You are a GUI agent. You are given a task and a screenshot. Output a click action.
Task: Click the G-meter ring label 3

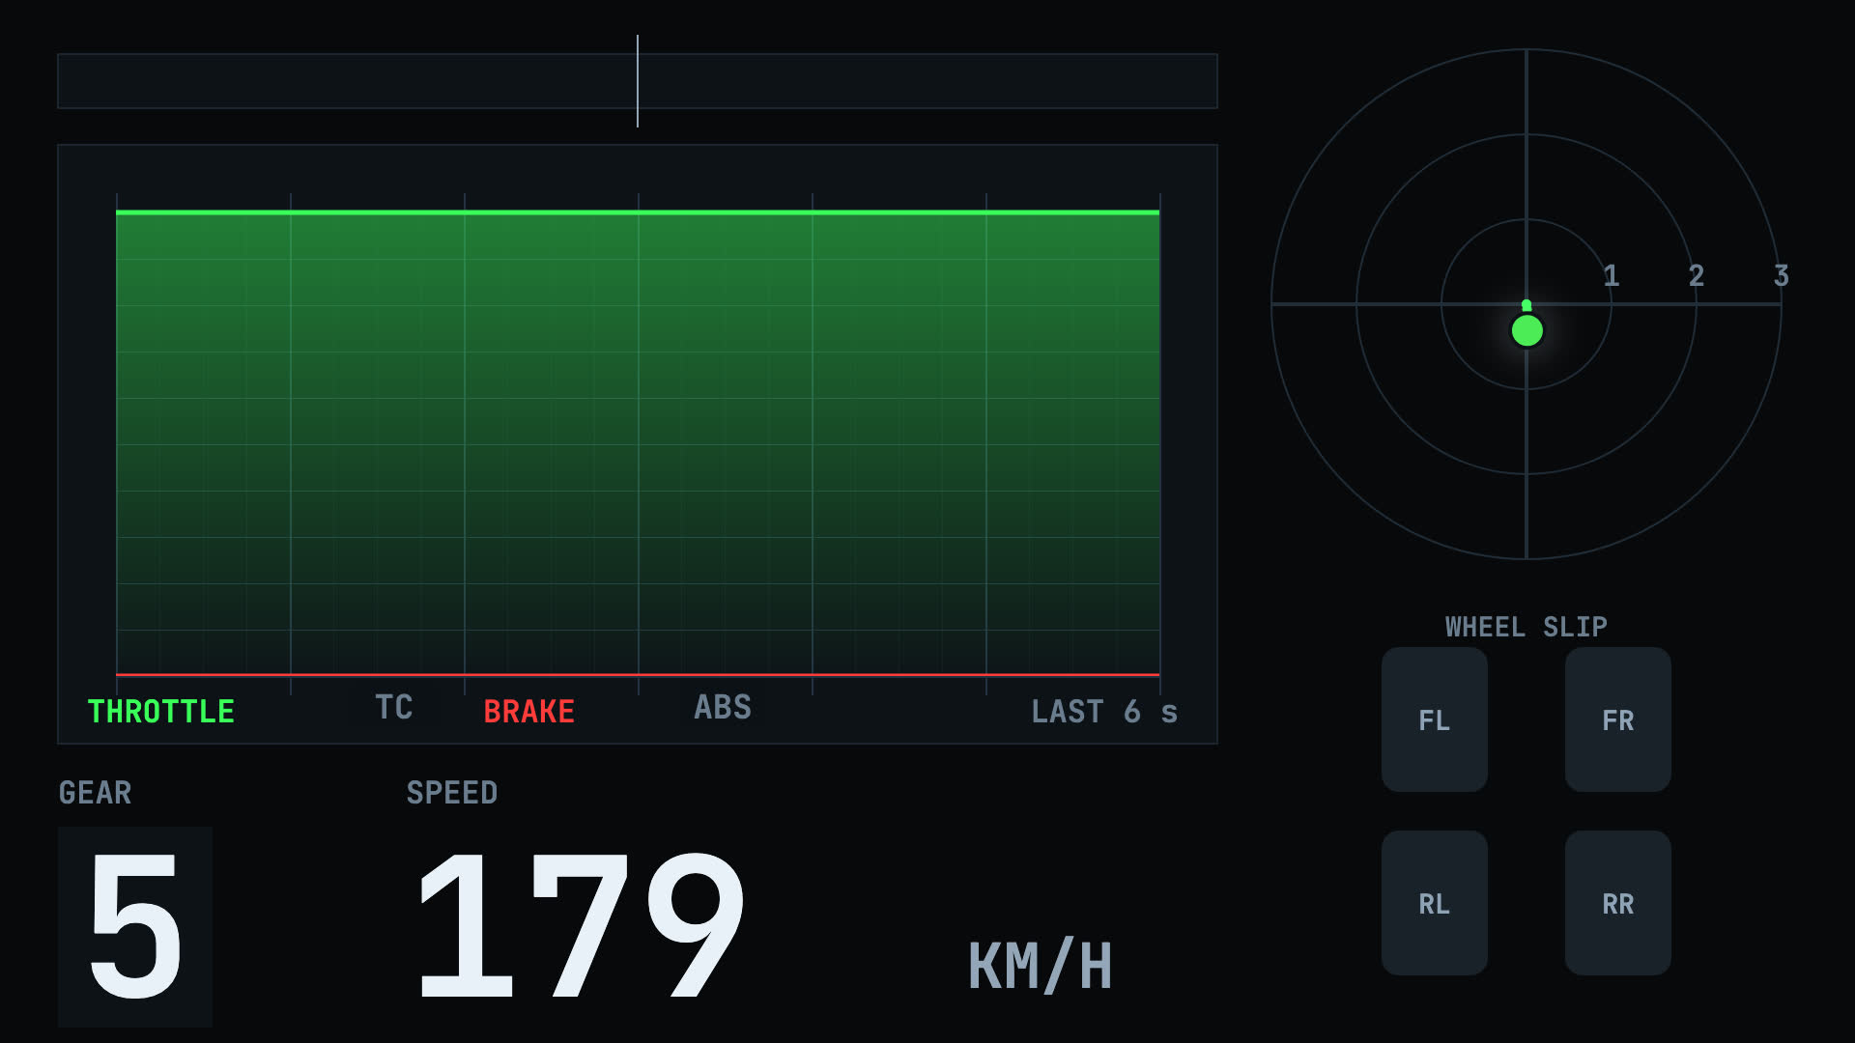(1782, 276)
